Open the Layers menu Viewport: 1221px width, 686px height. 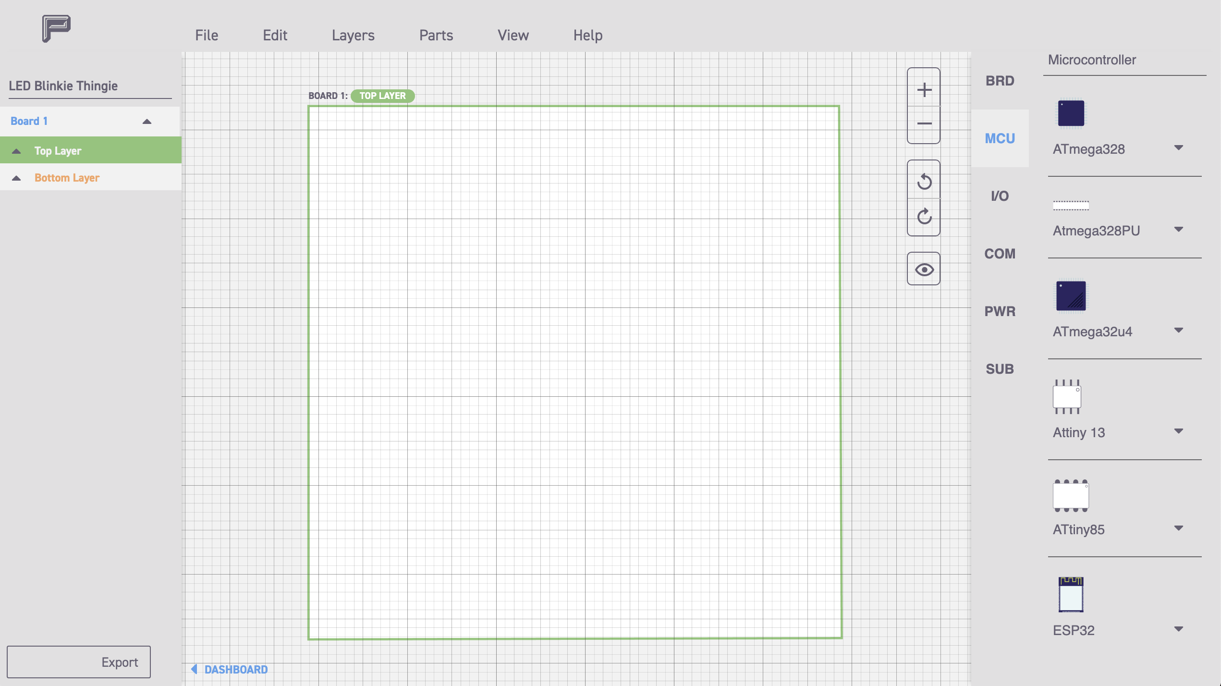tap(352, 35)
